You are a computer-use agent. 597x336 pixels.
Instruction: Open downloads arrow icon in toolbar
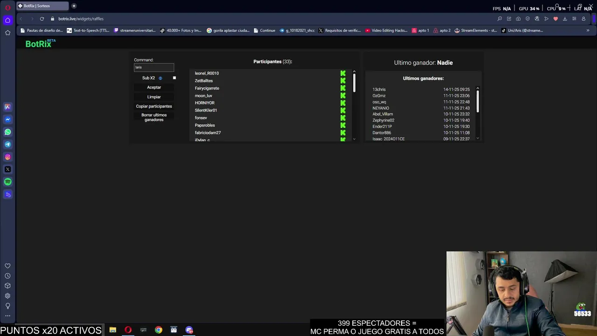click(x=565, y=19)
